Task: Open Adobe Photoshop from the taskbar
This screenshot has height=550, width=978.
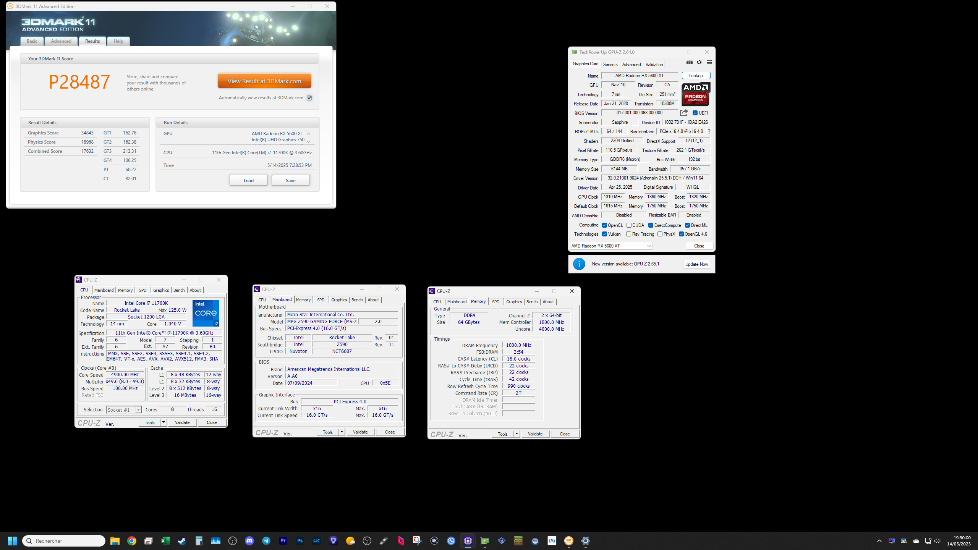Action: coord(300,541)
